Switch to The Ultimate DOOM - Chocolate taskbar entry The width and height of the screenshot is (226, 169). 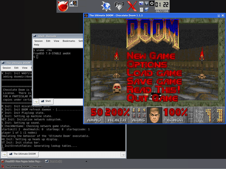click(x=22, y=166)
